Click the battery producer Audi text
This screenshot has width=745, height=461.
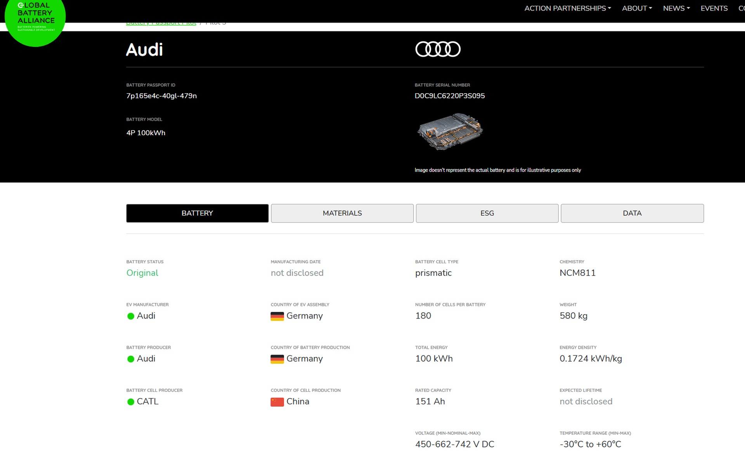pos(146,358)
